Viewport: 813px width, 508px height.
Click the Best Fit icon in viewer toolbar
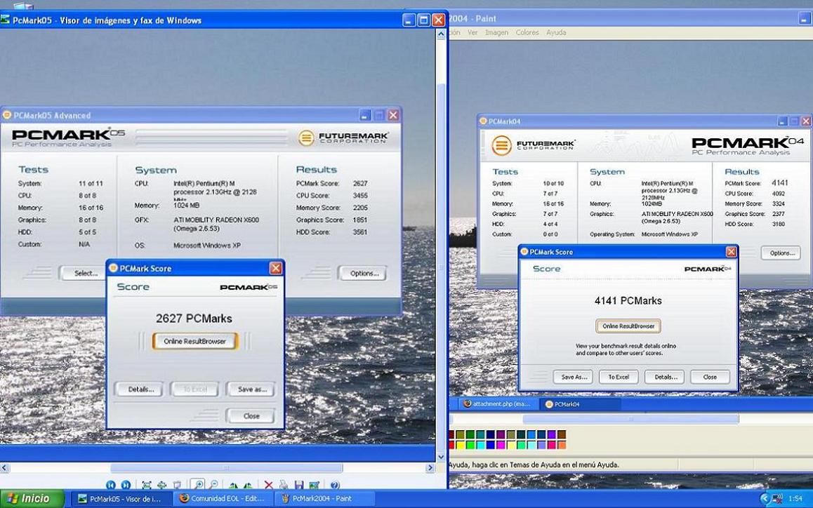[147, 485]
